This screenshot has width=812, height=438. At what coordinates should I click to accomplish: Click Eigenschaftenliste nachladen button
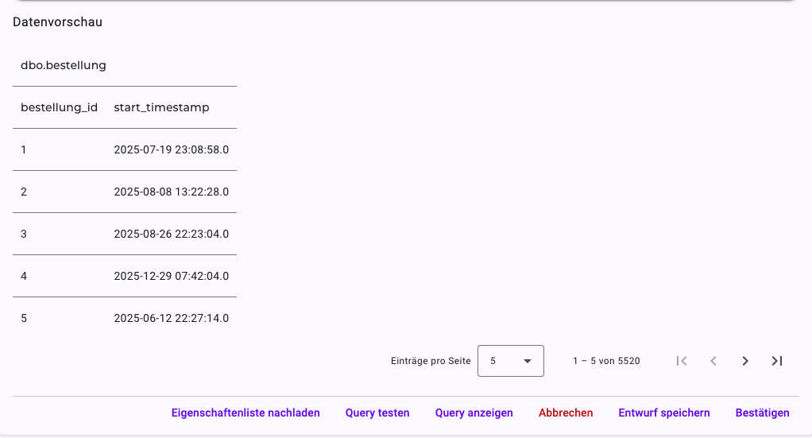click(246, 413)
